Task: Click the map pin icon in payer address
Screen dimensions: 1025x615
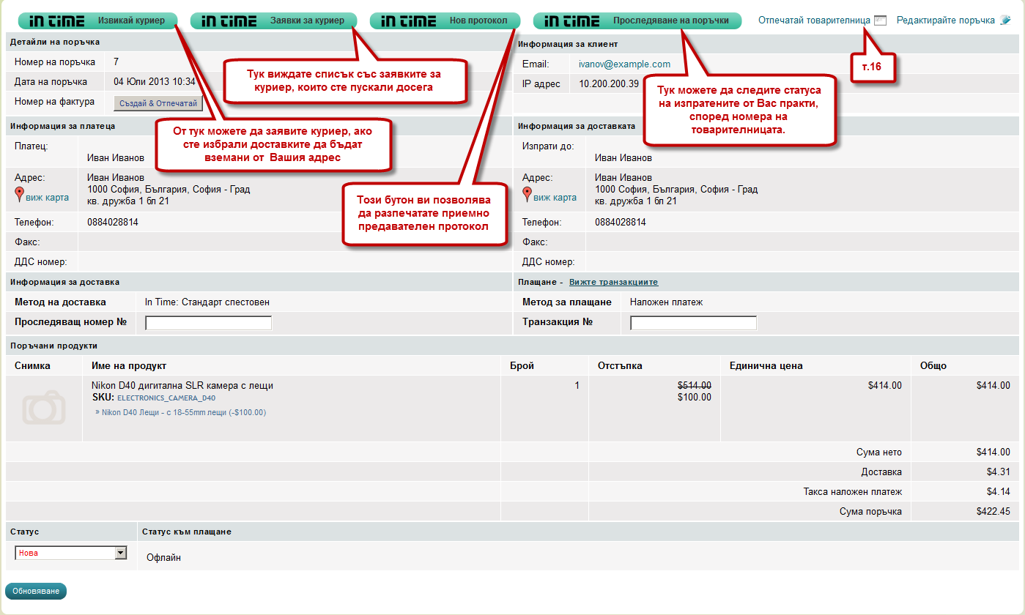Action: point(20,195)
